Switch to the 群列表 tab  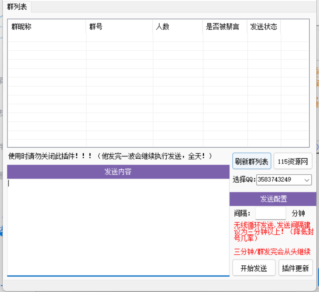point(17,7)
